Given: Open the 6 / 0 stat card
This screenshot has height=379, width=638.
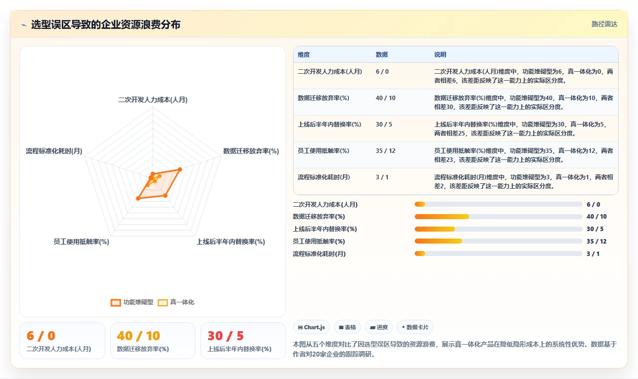Looking at the screenshot, I should point(62,341).
